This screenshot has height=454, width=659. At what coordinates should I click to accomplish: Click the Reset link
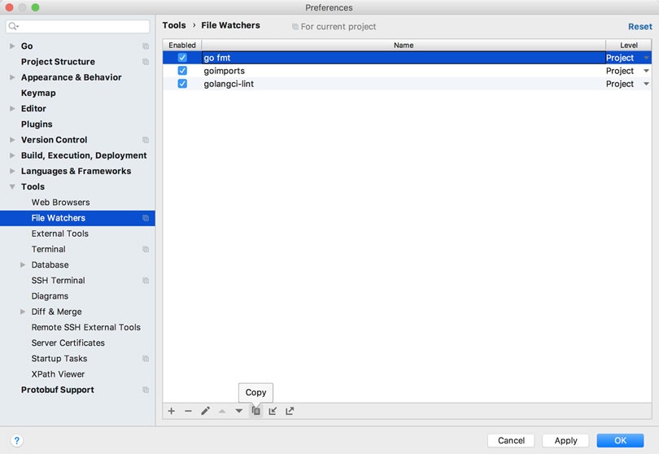tap(639, 26)
